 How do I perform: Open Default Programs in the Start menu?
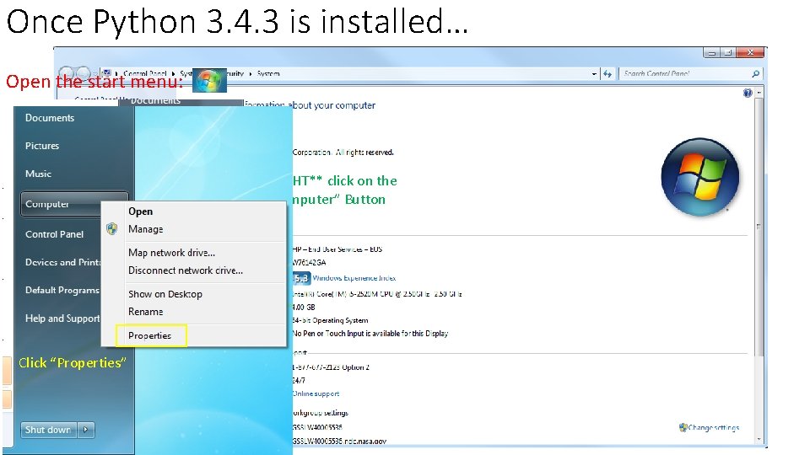[x=62, y=290]
